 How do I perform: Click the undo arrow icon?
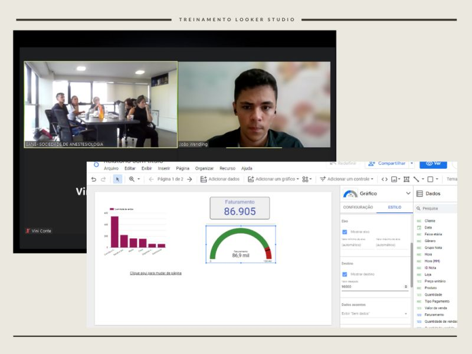94,179
